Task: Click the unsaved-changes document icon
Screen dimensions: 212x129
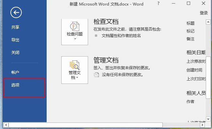Action: pyautogui.click(x=96, y=75)
